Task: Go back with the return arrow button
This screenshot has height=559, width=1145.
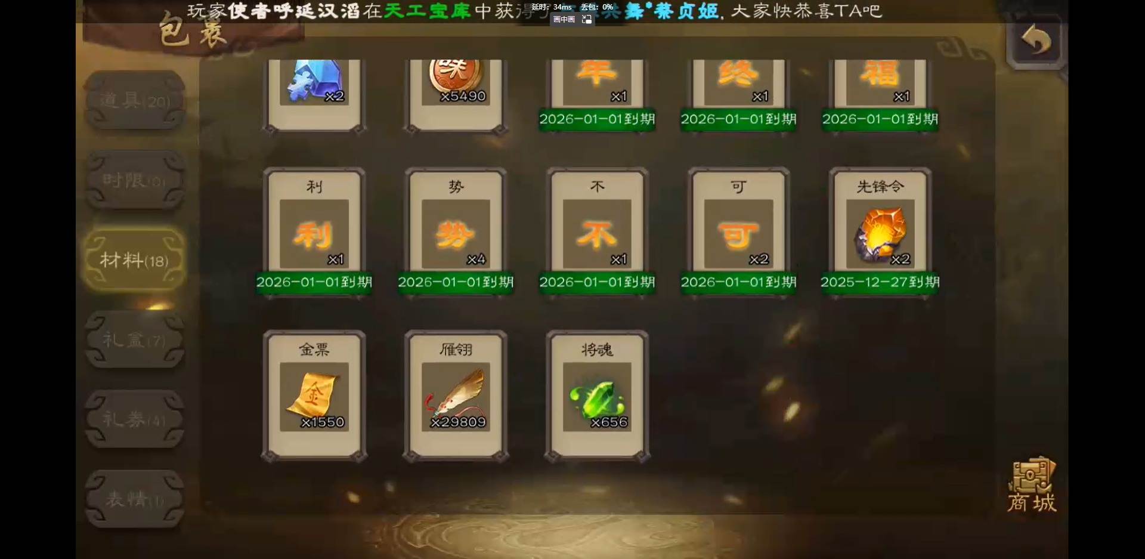Action: coord(1036,41)
